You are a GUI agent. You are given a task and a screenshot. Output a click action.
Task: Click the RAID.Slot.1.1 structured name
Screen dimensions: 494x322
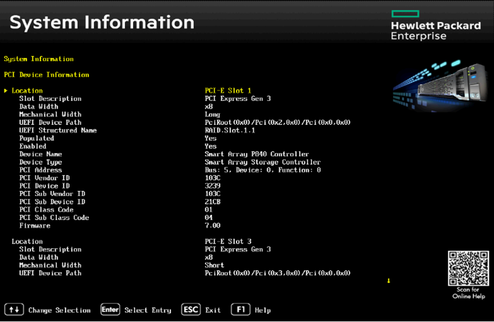coord(230,130)
